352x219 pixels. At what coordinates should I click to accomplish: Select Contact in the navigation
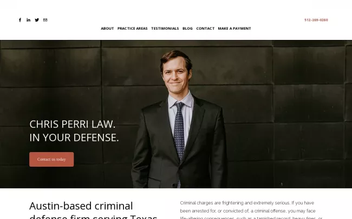[x=205, y=29]
